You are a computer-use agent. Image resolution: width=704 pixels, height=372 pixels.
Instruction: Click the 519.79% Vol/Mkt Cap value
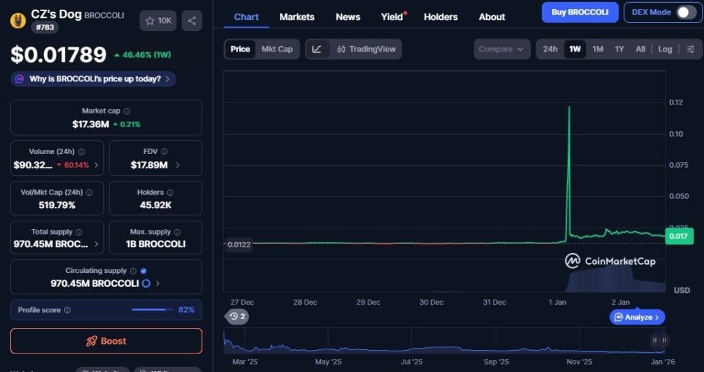(57, 206)
